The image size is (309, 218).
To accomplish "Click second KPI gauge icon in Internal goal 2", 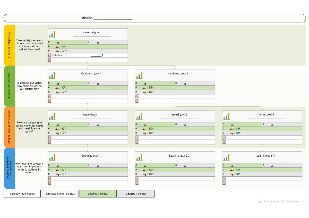I will click(145, 133).
